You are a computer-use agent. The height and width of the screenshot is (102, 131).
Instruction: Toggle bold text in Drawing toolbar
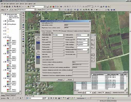pos(51,98)
